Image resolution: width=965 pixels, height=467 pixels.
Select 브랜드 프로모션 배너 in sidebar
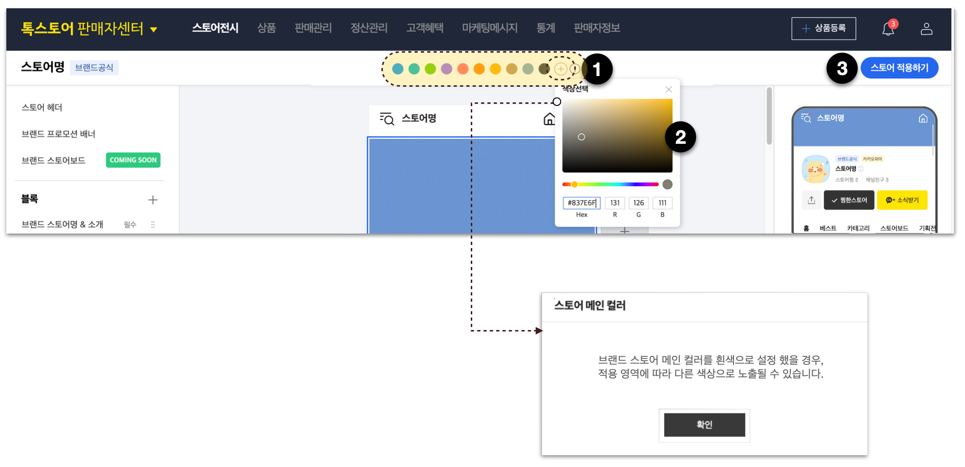tap(58, 134)
